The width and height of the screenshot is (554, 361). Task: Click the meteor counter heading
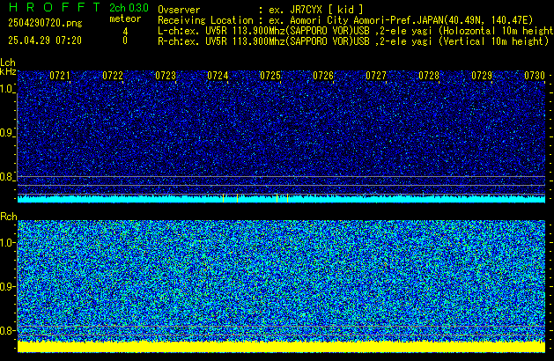[125, 18]
